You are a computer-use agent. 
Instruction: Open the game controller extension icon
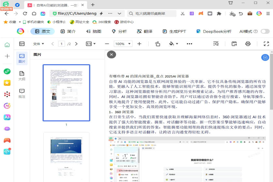coord(201,13)
